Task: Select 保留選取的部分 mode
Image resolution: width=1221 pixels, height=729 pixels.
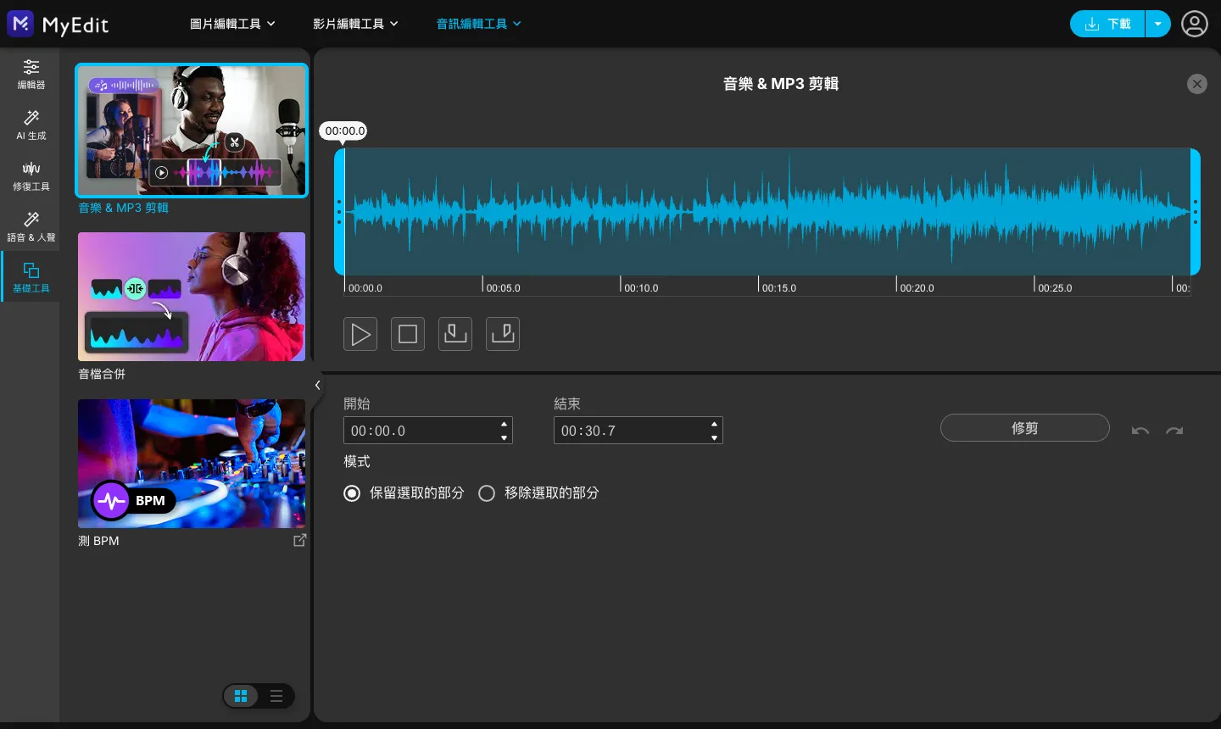Action: 352,493
